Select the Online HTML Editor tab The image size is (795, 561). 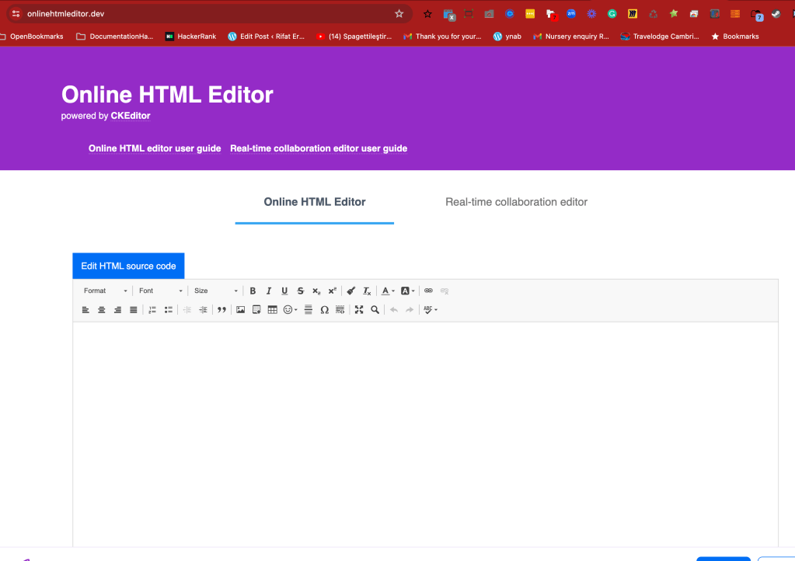(315, 202)
